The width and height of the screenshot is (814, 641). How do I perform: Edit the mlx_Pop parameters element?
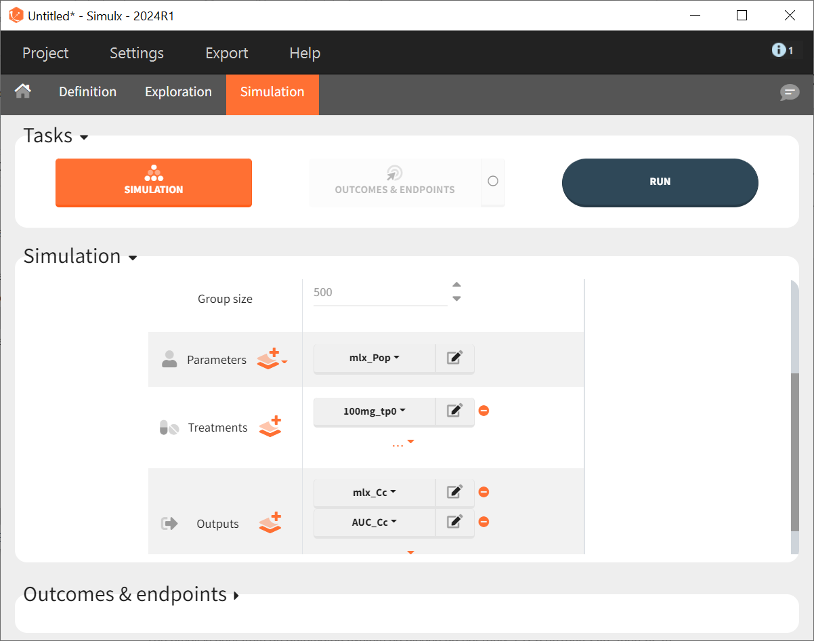[454, 358]
